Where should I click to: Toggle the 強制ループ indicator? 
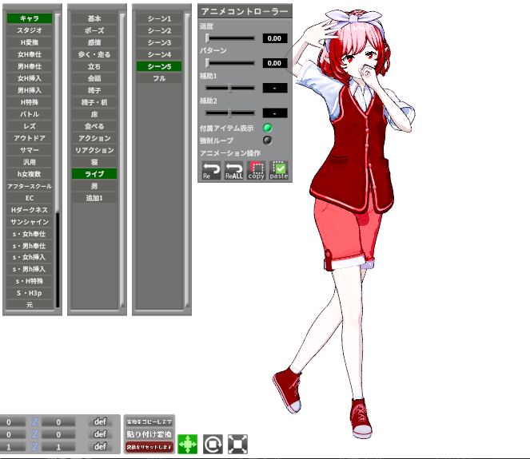268,140
